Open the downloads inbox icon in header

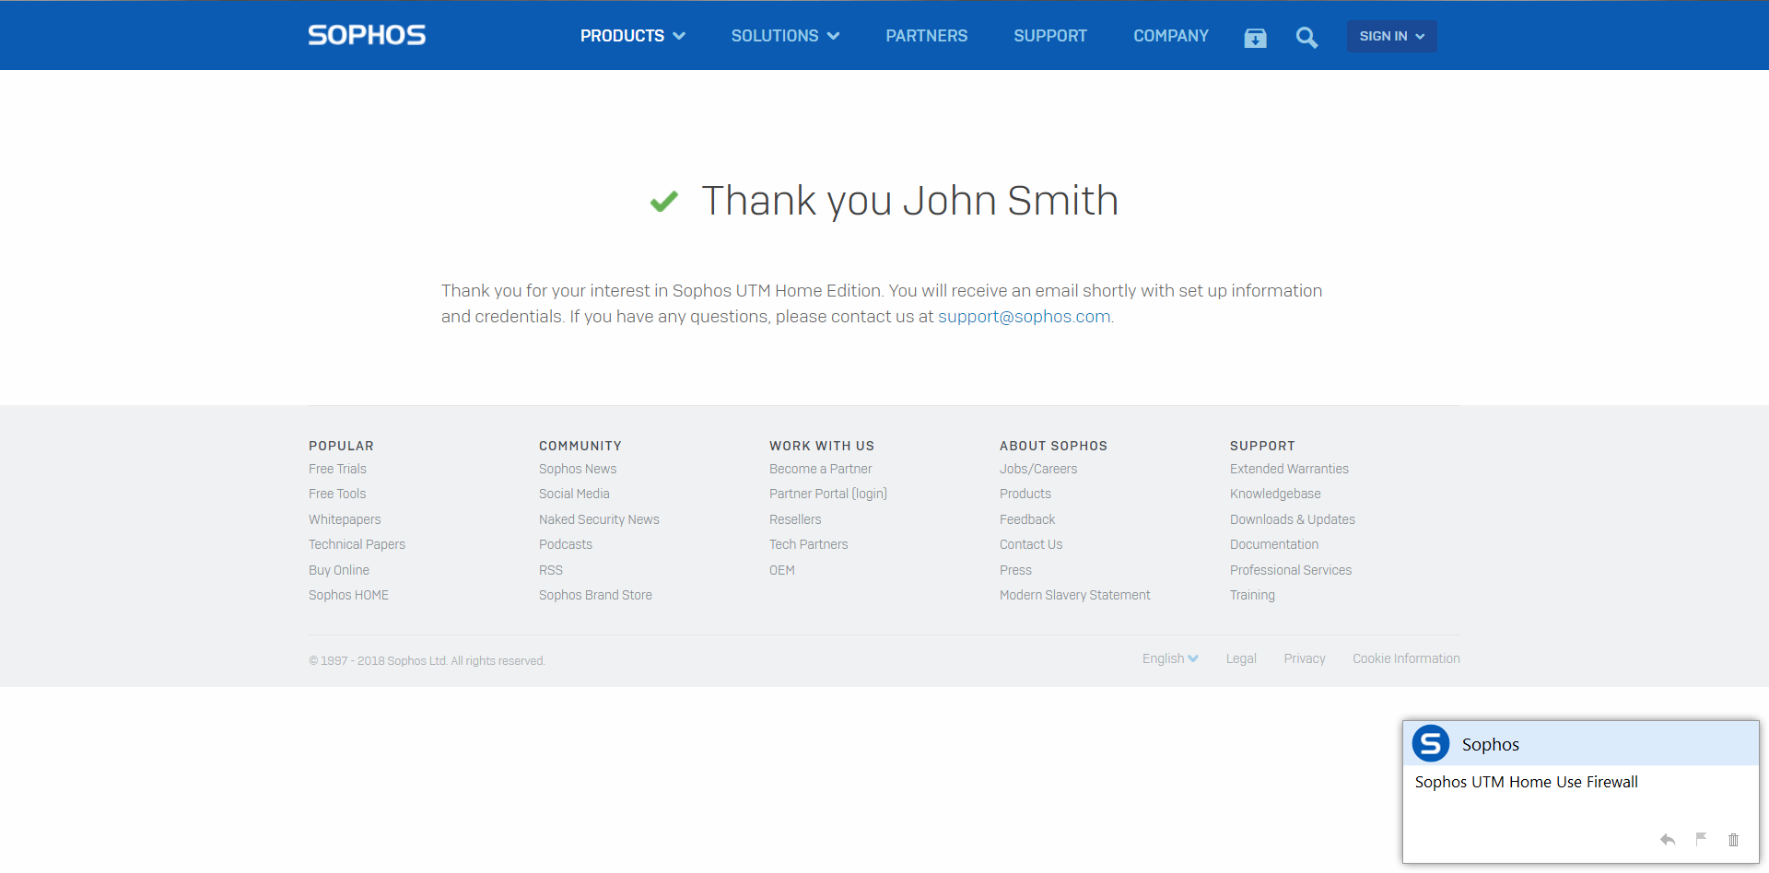coord(1255,38)
